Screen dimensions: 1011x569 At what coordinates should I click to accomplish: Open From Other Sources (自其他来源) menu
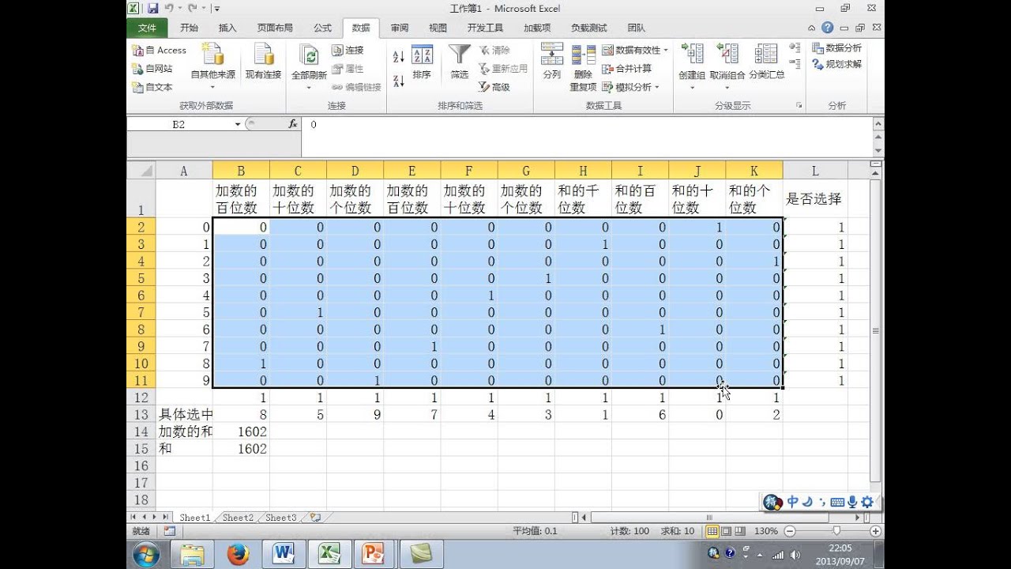tap(212, 66)
